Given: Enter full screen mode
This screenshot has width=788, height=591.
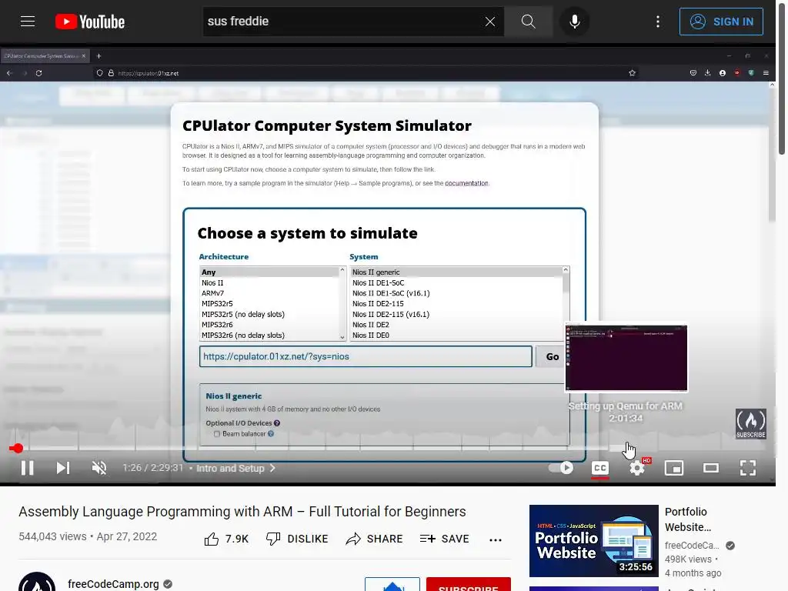Looking at the screenshot, I should click(x=748, y=468).
